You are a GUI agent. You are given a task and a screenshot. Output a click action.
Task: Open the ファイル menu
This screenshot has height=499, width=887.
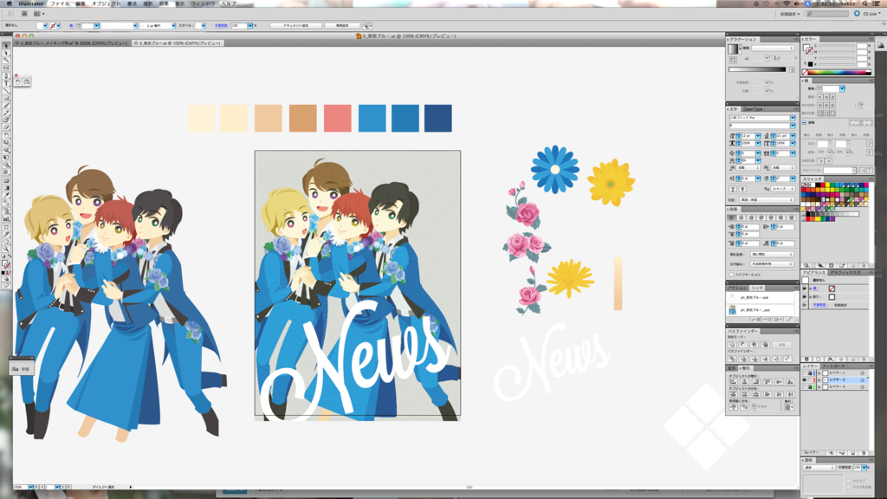click(60, 3)
